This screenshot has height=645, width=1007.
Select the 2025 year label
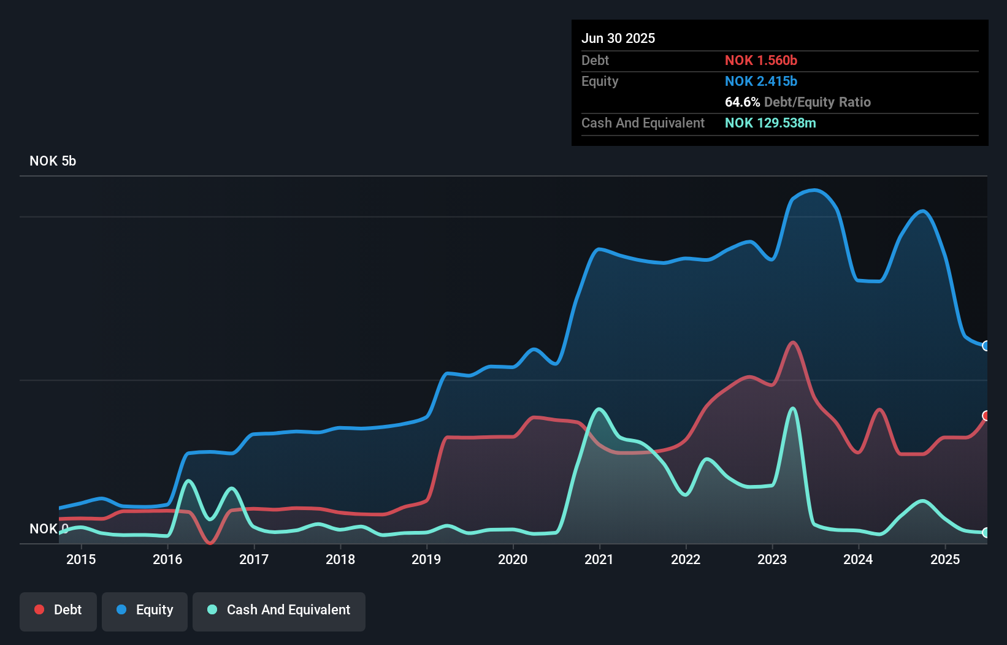[944, 559]
